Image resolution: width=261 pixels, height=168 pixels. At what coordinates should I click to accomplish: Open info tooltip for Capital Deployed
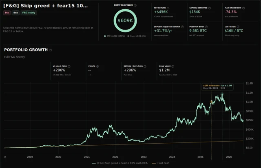click(210, 8)
